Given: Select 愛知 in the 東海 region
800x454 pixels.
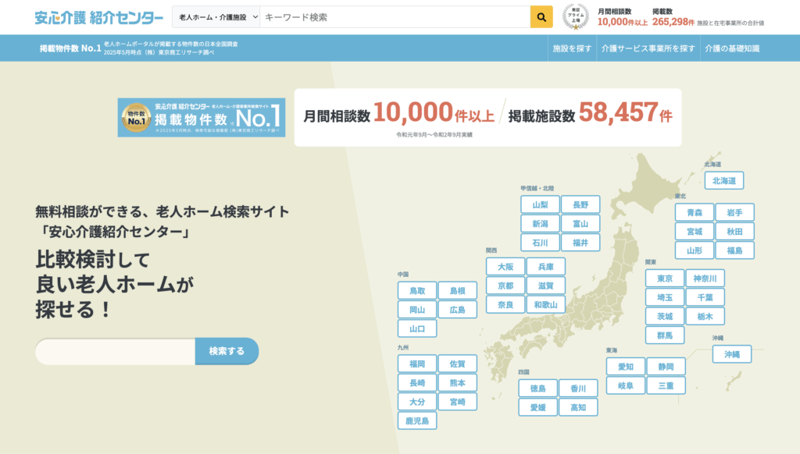Looking at the screenshot, I should (x=627, y=365).
